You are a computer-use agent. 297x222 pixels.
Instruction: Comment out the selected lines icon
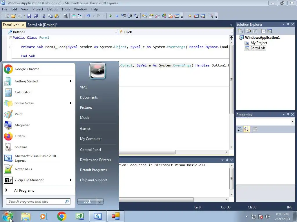74,16
